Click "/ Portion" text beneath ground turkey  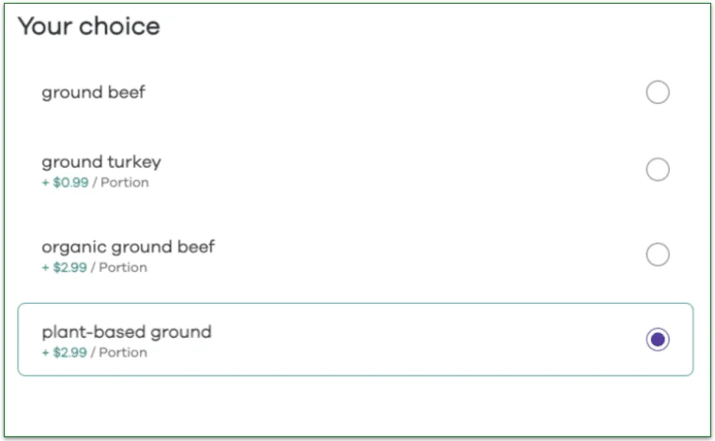(120, 182)
